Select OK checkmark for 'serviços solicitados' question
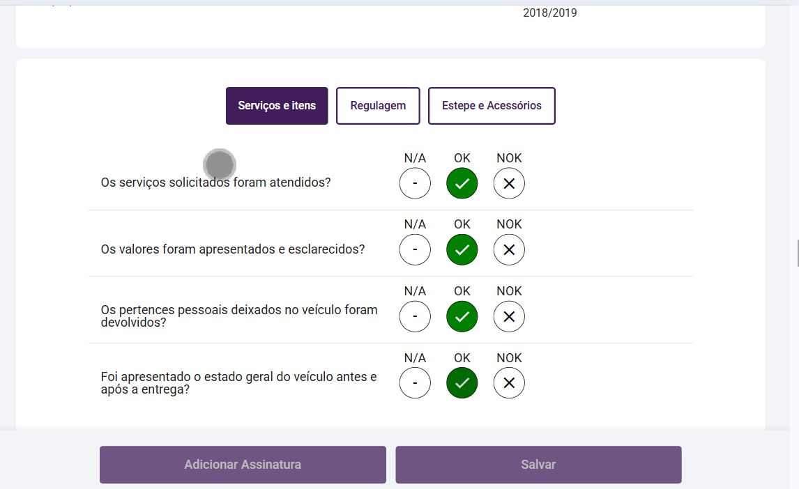 coord(462,184)
